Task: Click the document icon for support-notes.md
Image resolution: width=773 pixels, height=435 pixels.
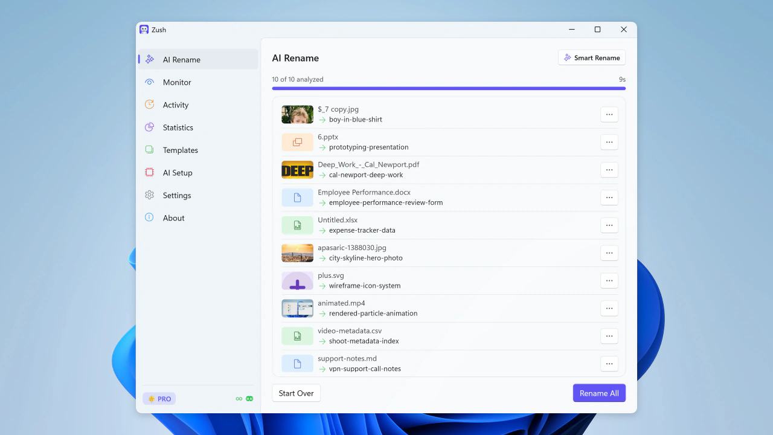Action: click(x=297, y=364)
